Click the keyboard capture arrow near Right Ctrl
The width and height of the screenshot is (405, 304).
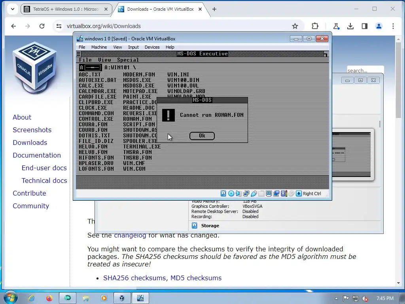(299, 193)
